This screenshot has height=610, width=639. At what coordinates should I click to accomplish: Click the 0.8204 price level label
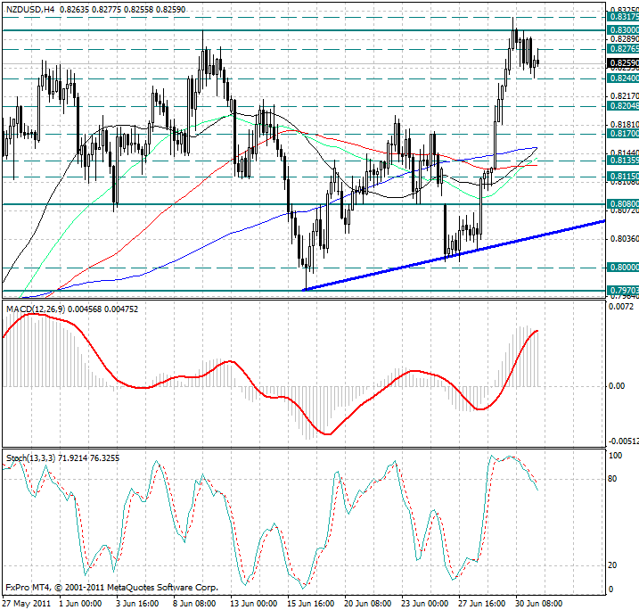tap(622, 105)
